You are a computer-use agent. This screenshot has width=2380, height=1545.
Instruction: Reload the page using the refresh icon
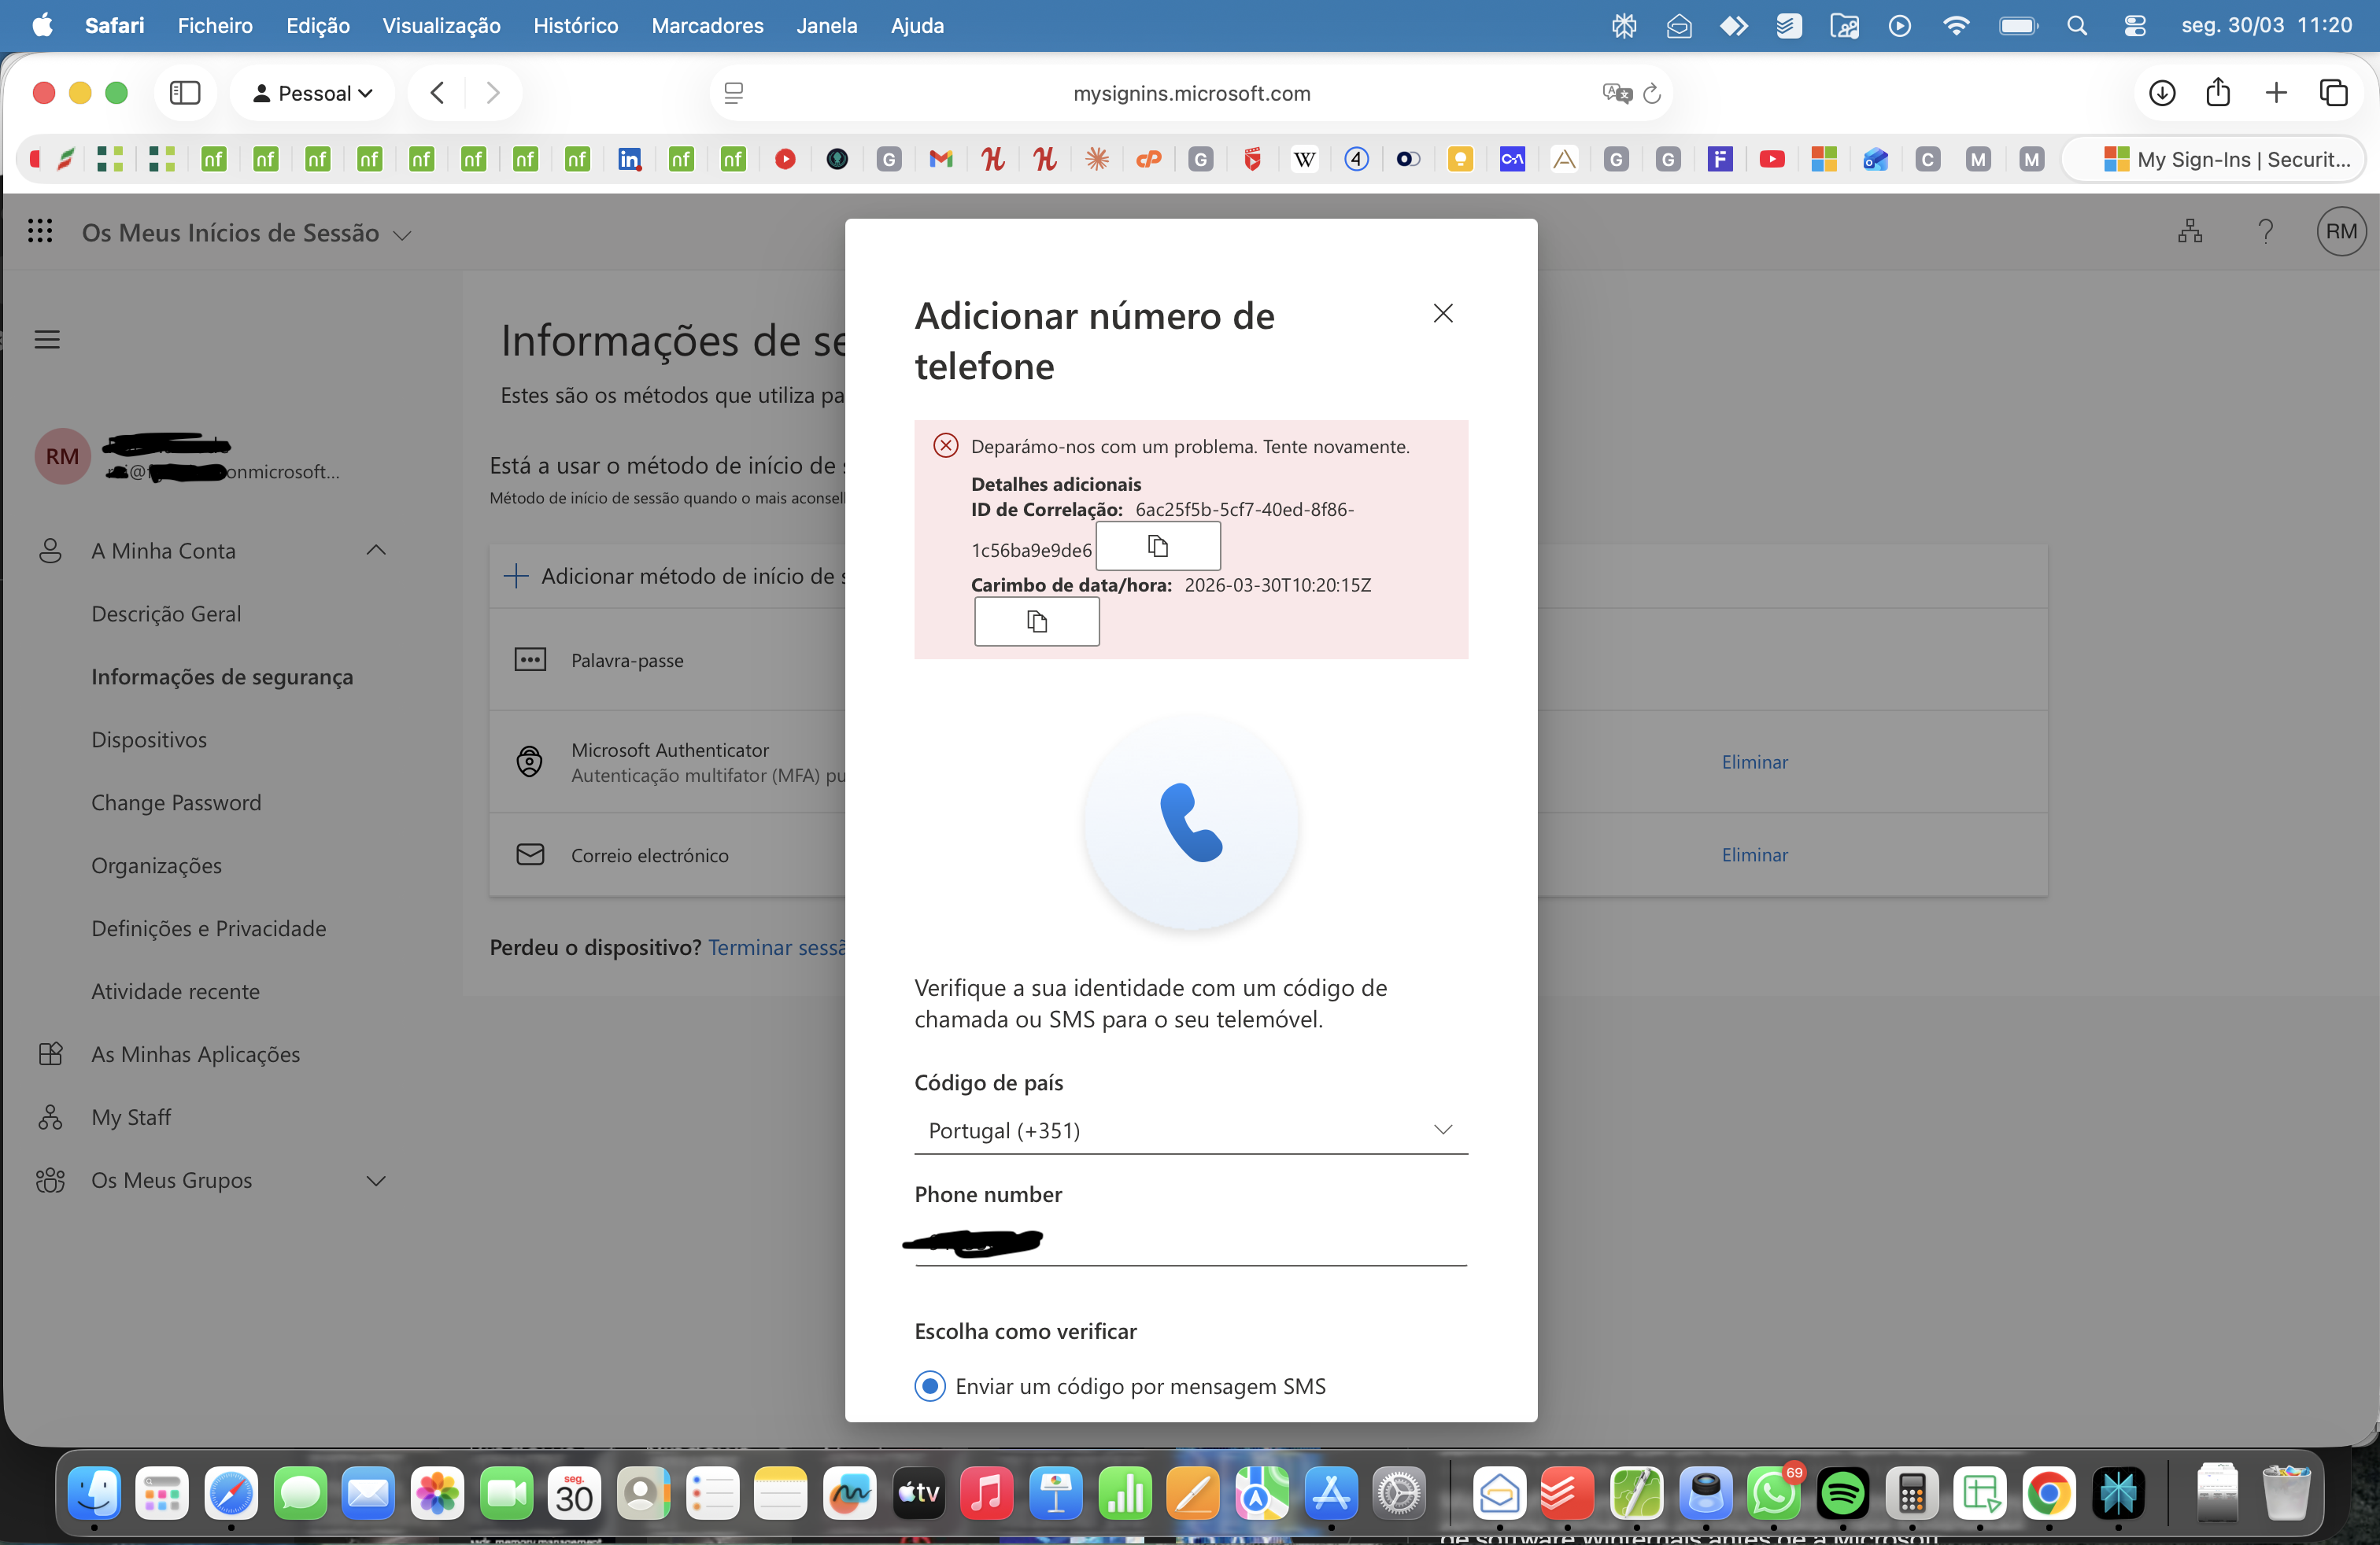1652,93
